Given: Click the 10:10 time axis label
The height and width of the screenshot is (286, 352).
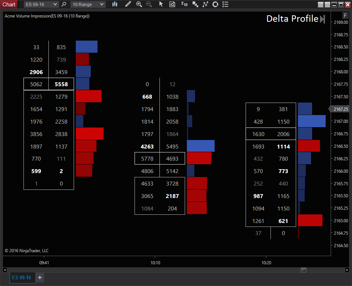Looking at the screenshot, I should (x=155, y=262).
